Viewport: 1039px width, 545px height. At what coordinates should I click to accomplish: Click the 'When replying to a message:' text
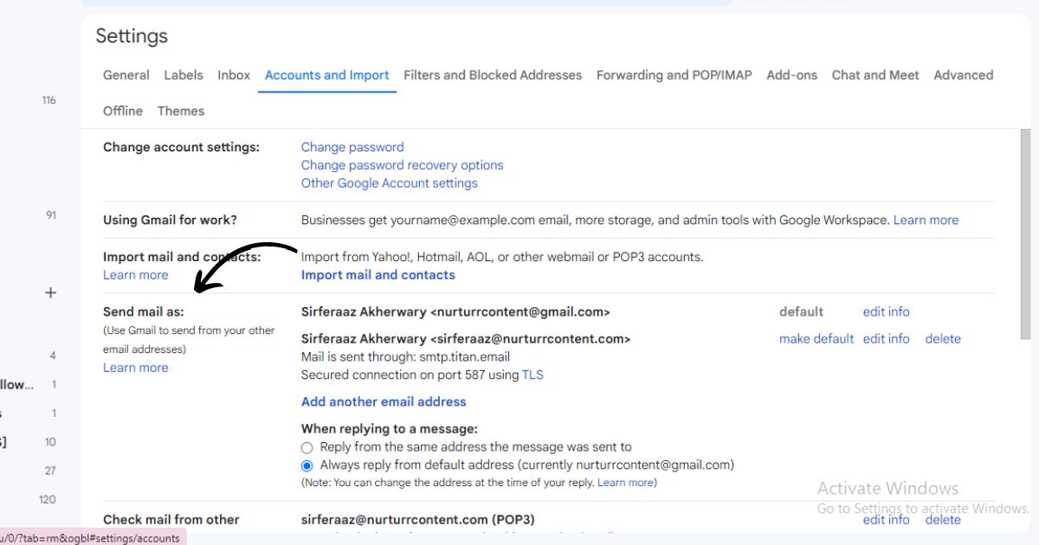390,429
